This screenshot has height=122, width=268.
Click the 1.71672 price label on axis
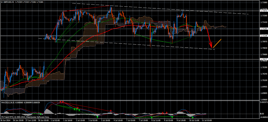pos(264,11)
